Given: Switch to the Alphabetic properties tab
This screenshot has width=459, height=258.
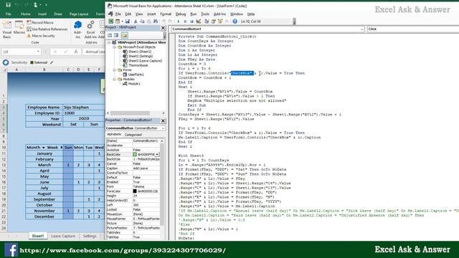Looking at the screenshot, I should point(115,135).
